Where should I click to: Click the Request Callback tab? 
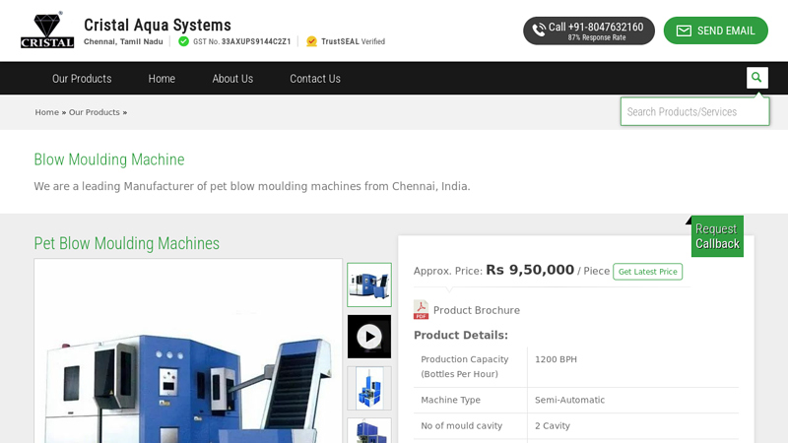(x=717, y=236)
